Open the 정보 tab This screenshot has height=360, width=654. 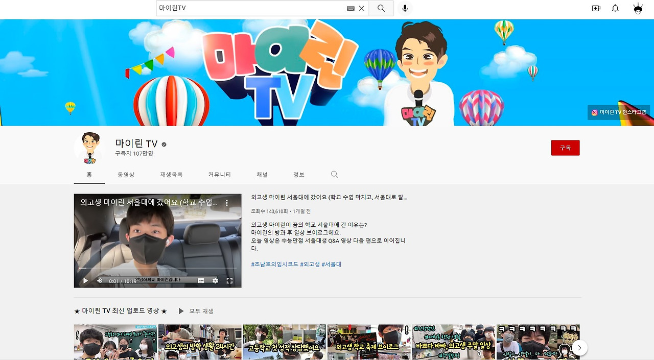(299, 175)
